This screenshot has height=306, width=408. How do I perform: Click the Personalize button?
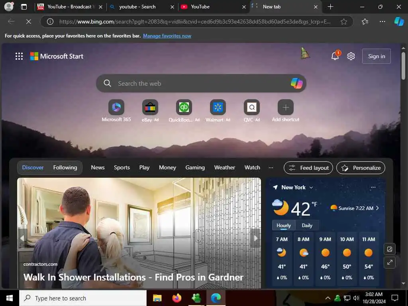pos(361,168)
